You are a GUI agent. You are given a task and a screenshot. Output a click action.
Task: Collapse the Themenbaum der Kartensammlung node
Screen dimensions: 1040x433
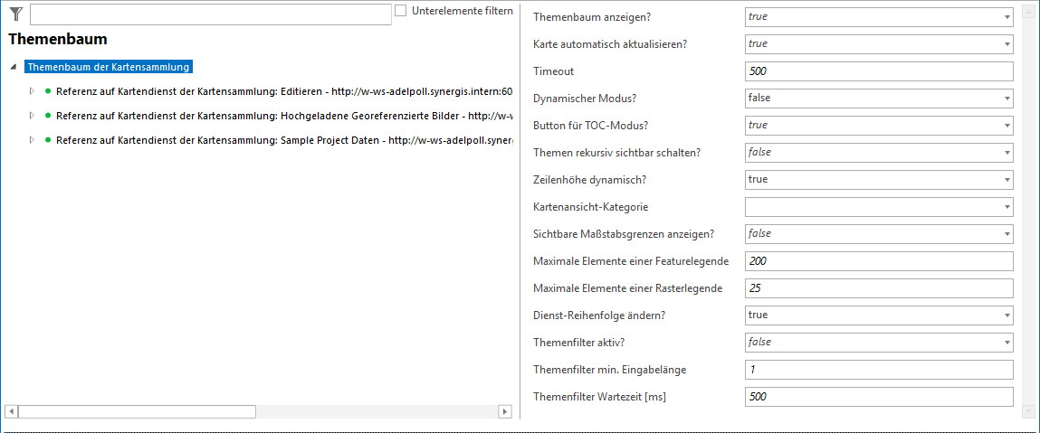point(14,67)
